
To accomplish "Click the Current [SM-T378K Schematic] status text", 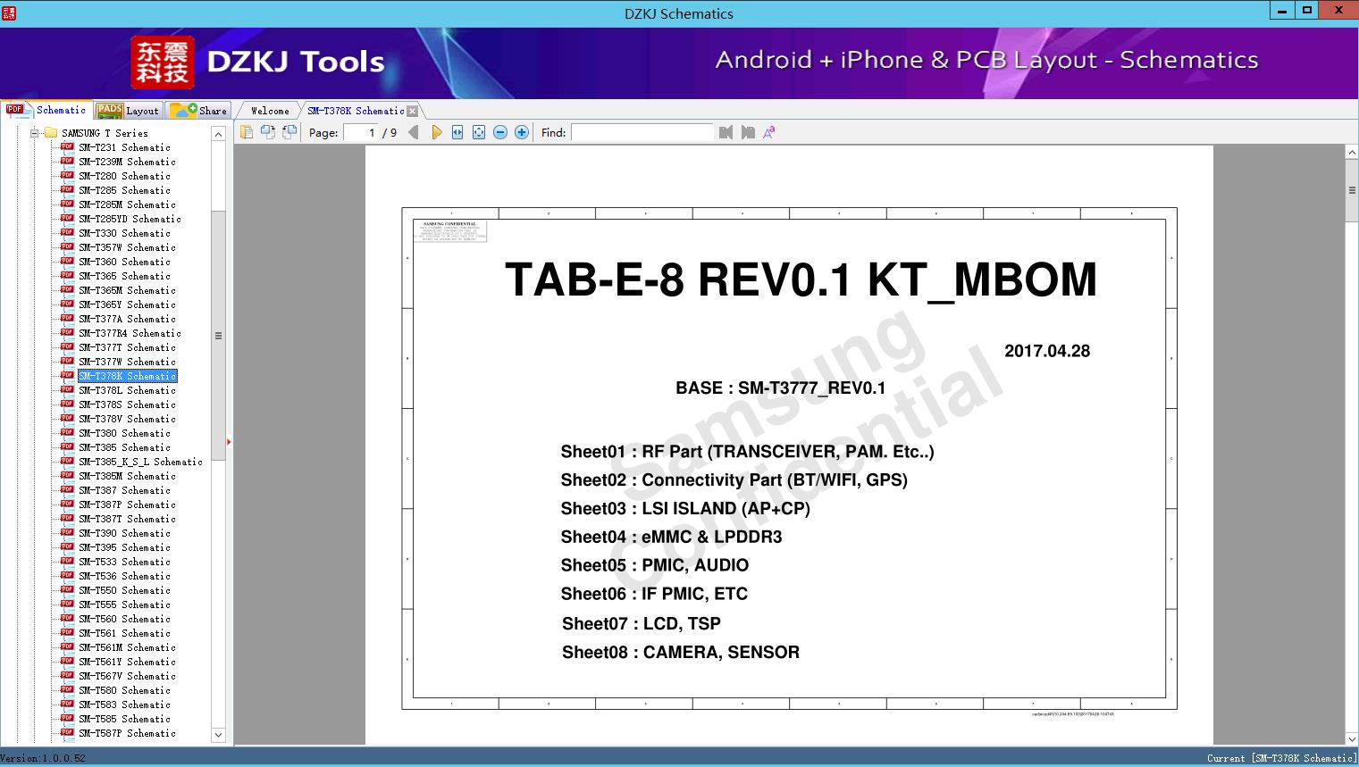I will pos(1281,758).
